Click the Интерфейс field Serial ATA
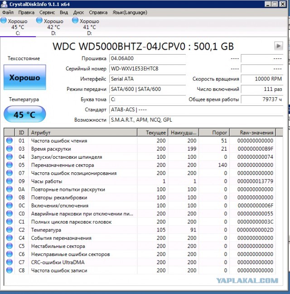Viewport: 290px width, 294px height. coord(147,79)
